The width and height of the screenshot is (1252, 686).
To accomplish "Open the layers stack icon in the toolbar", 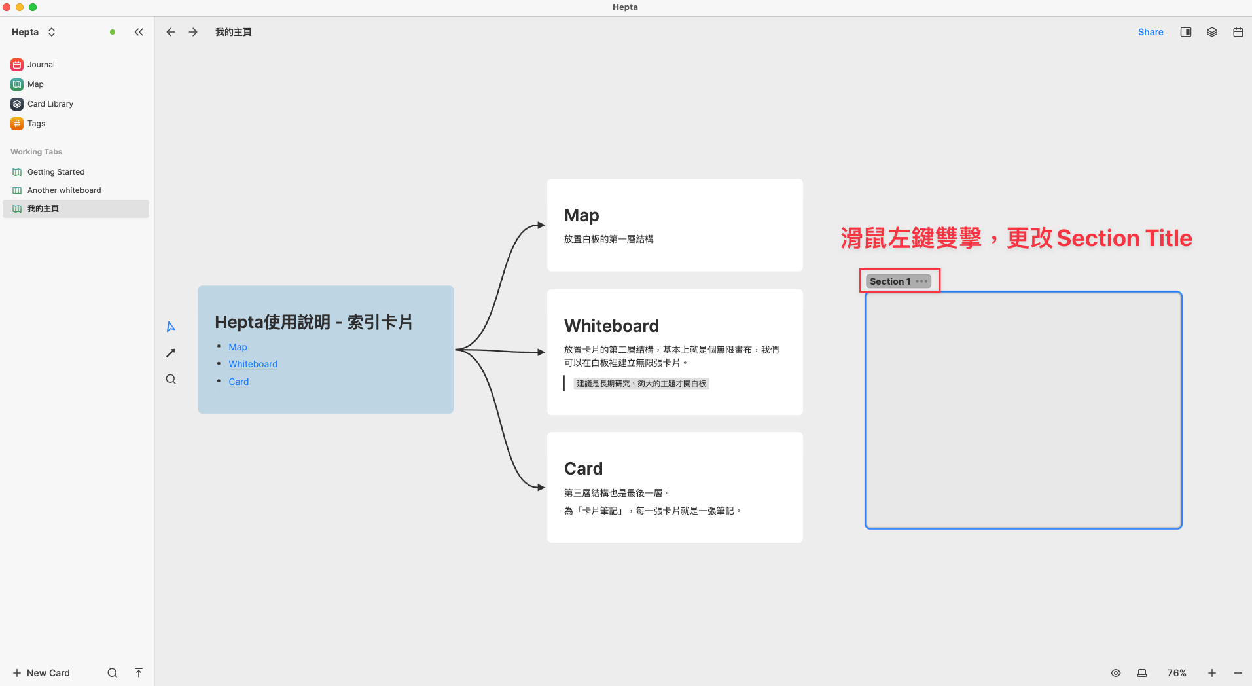I will 1211,31.
